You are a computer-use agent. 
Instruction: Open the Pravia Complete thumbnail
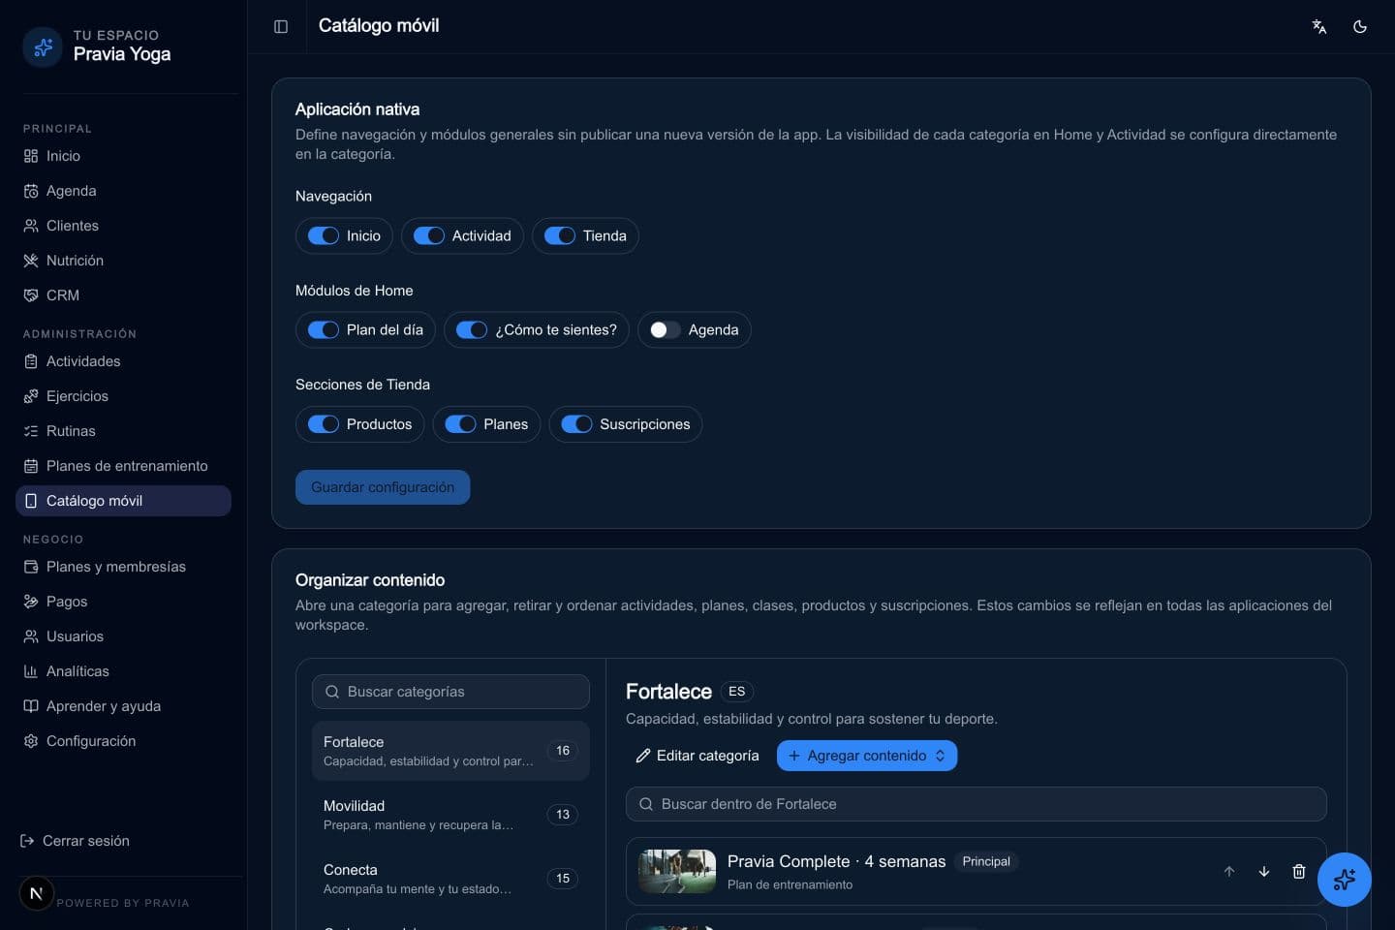(677, 872)
